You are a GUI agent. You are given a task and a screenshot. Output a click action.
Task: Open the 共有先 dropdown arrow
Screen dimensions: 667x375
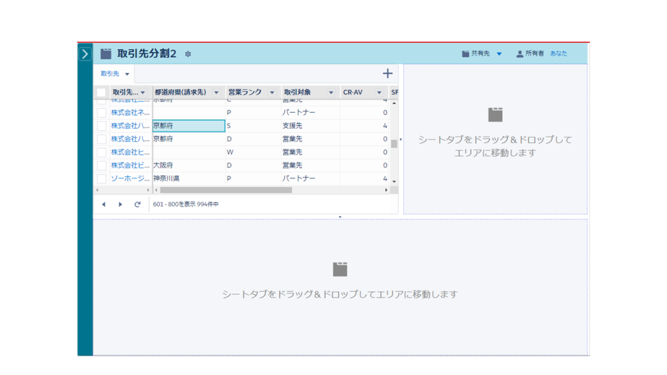[500, 54]
